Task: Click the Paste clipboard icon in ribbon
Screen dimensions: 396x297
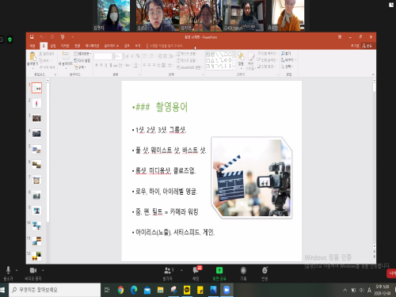Action: pyautogui.click(x=32, y=56)
